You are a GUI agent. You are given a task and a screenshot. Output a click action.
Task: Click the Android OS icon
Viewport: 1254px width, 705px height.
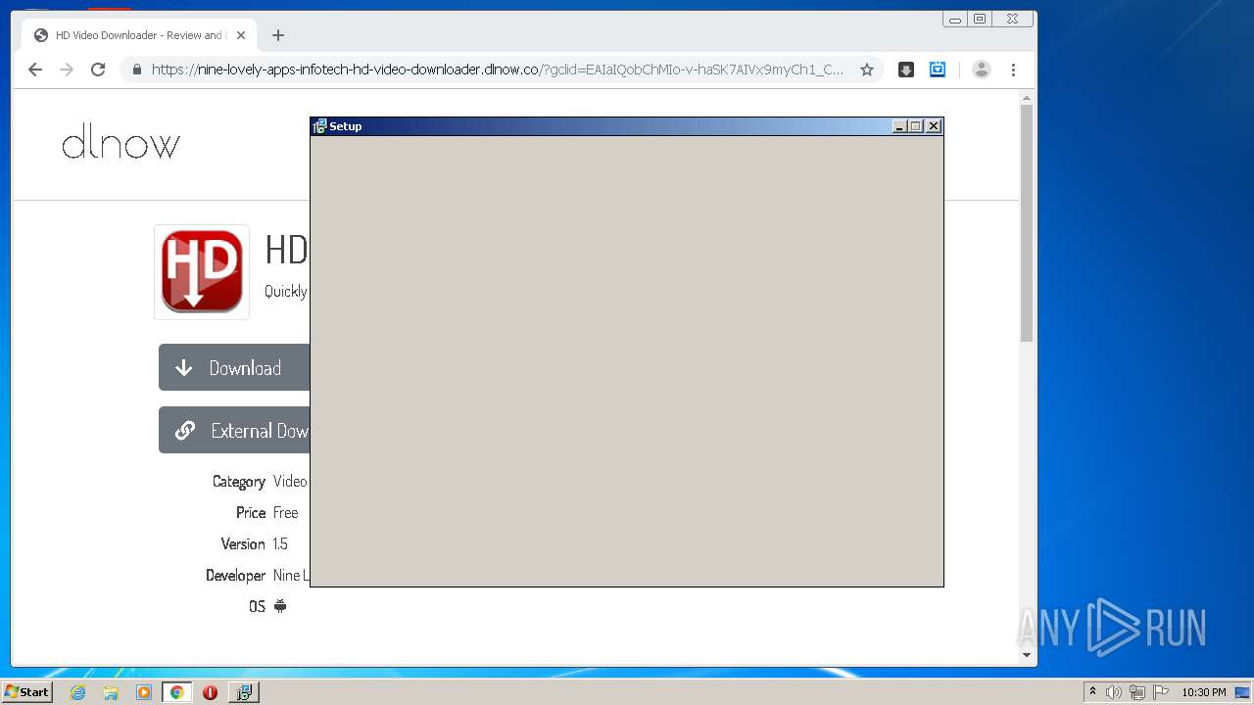click(x=280, y=606)
